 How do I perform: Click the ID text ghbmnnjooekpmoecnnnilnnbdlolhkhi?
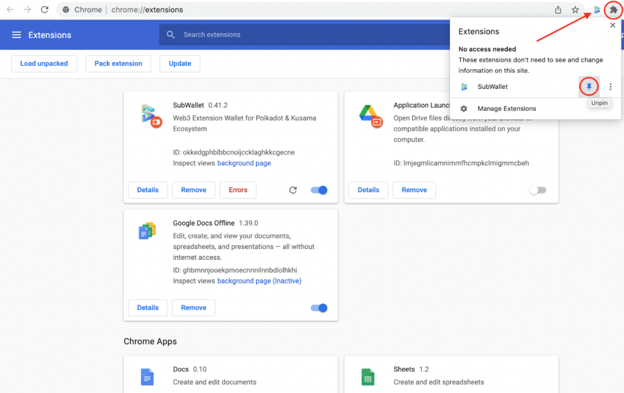pos(240,270)
